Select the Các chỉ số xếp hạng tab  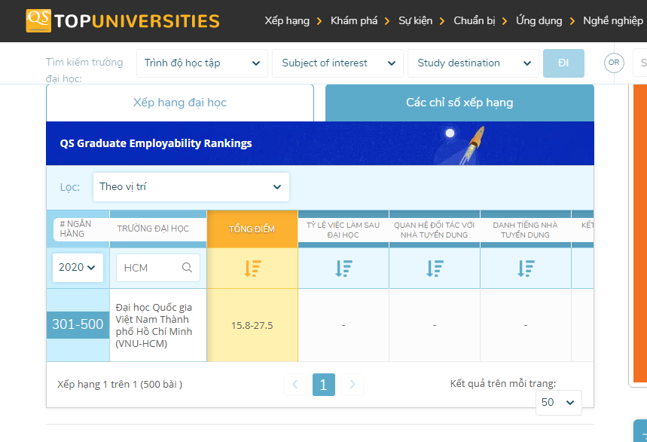[459, 103]
